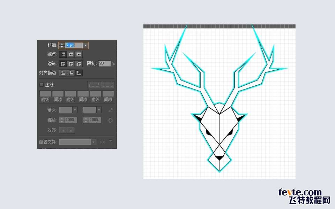Click the link arrowhead scales icon beside 缩放

point(110,120)
